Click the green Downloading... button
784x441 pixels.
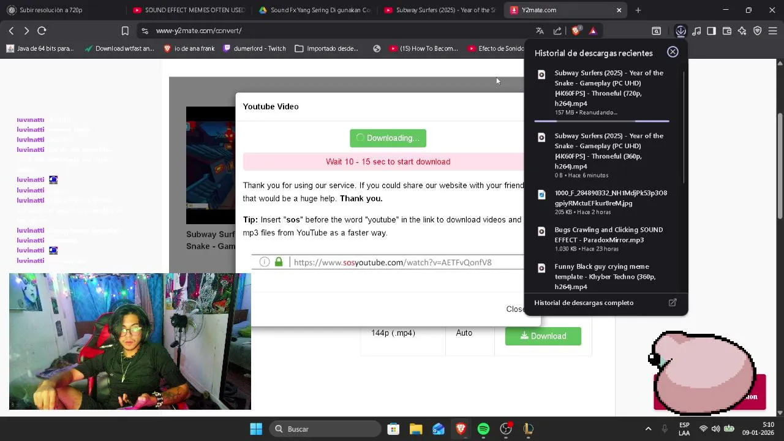388,138
